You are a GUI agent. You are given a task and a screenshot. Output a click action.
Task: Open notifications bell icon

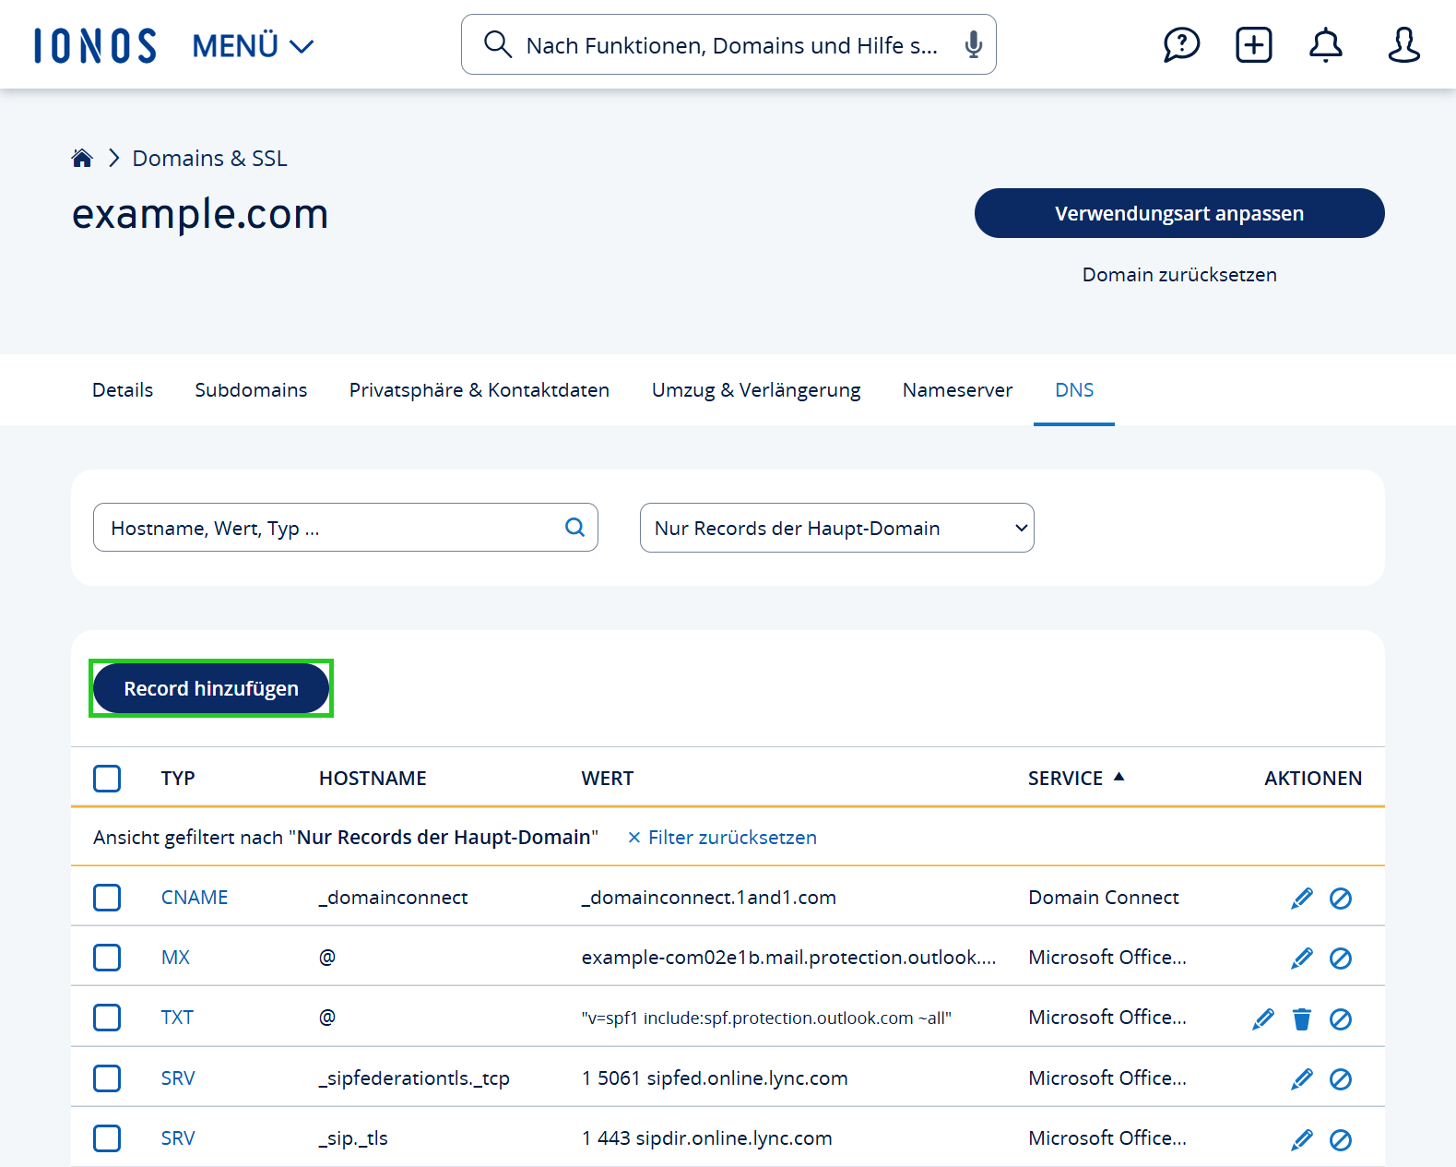tap(1325, 44)
